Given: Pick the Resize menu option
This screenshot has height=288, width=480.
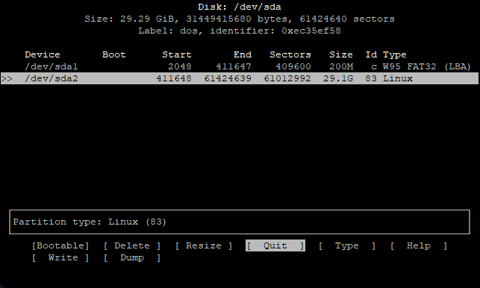Looking at the screenshot, I should tap(204, 245).
